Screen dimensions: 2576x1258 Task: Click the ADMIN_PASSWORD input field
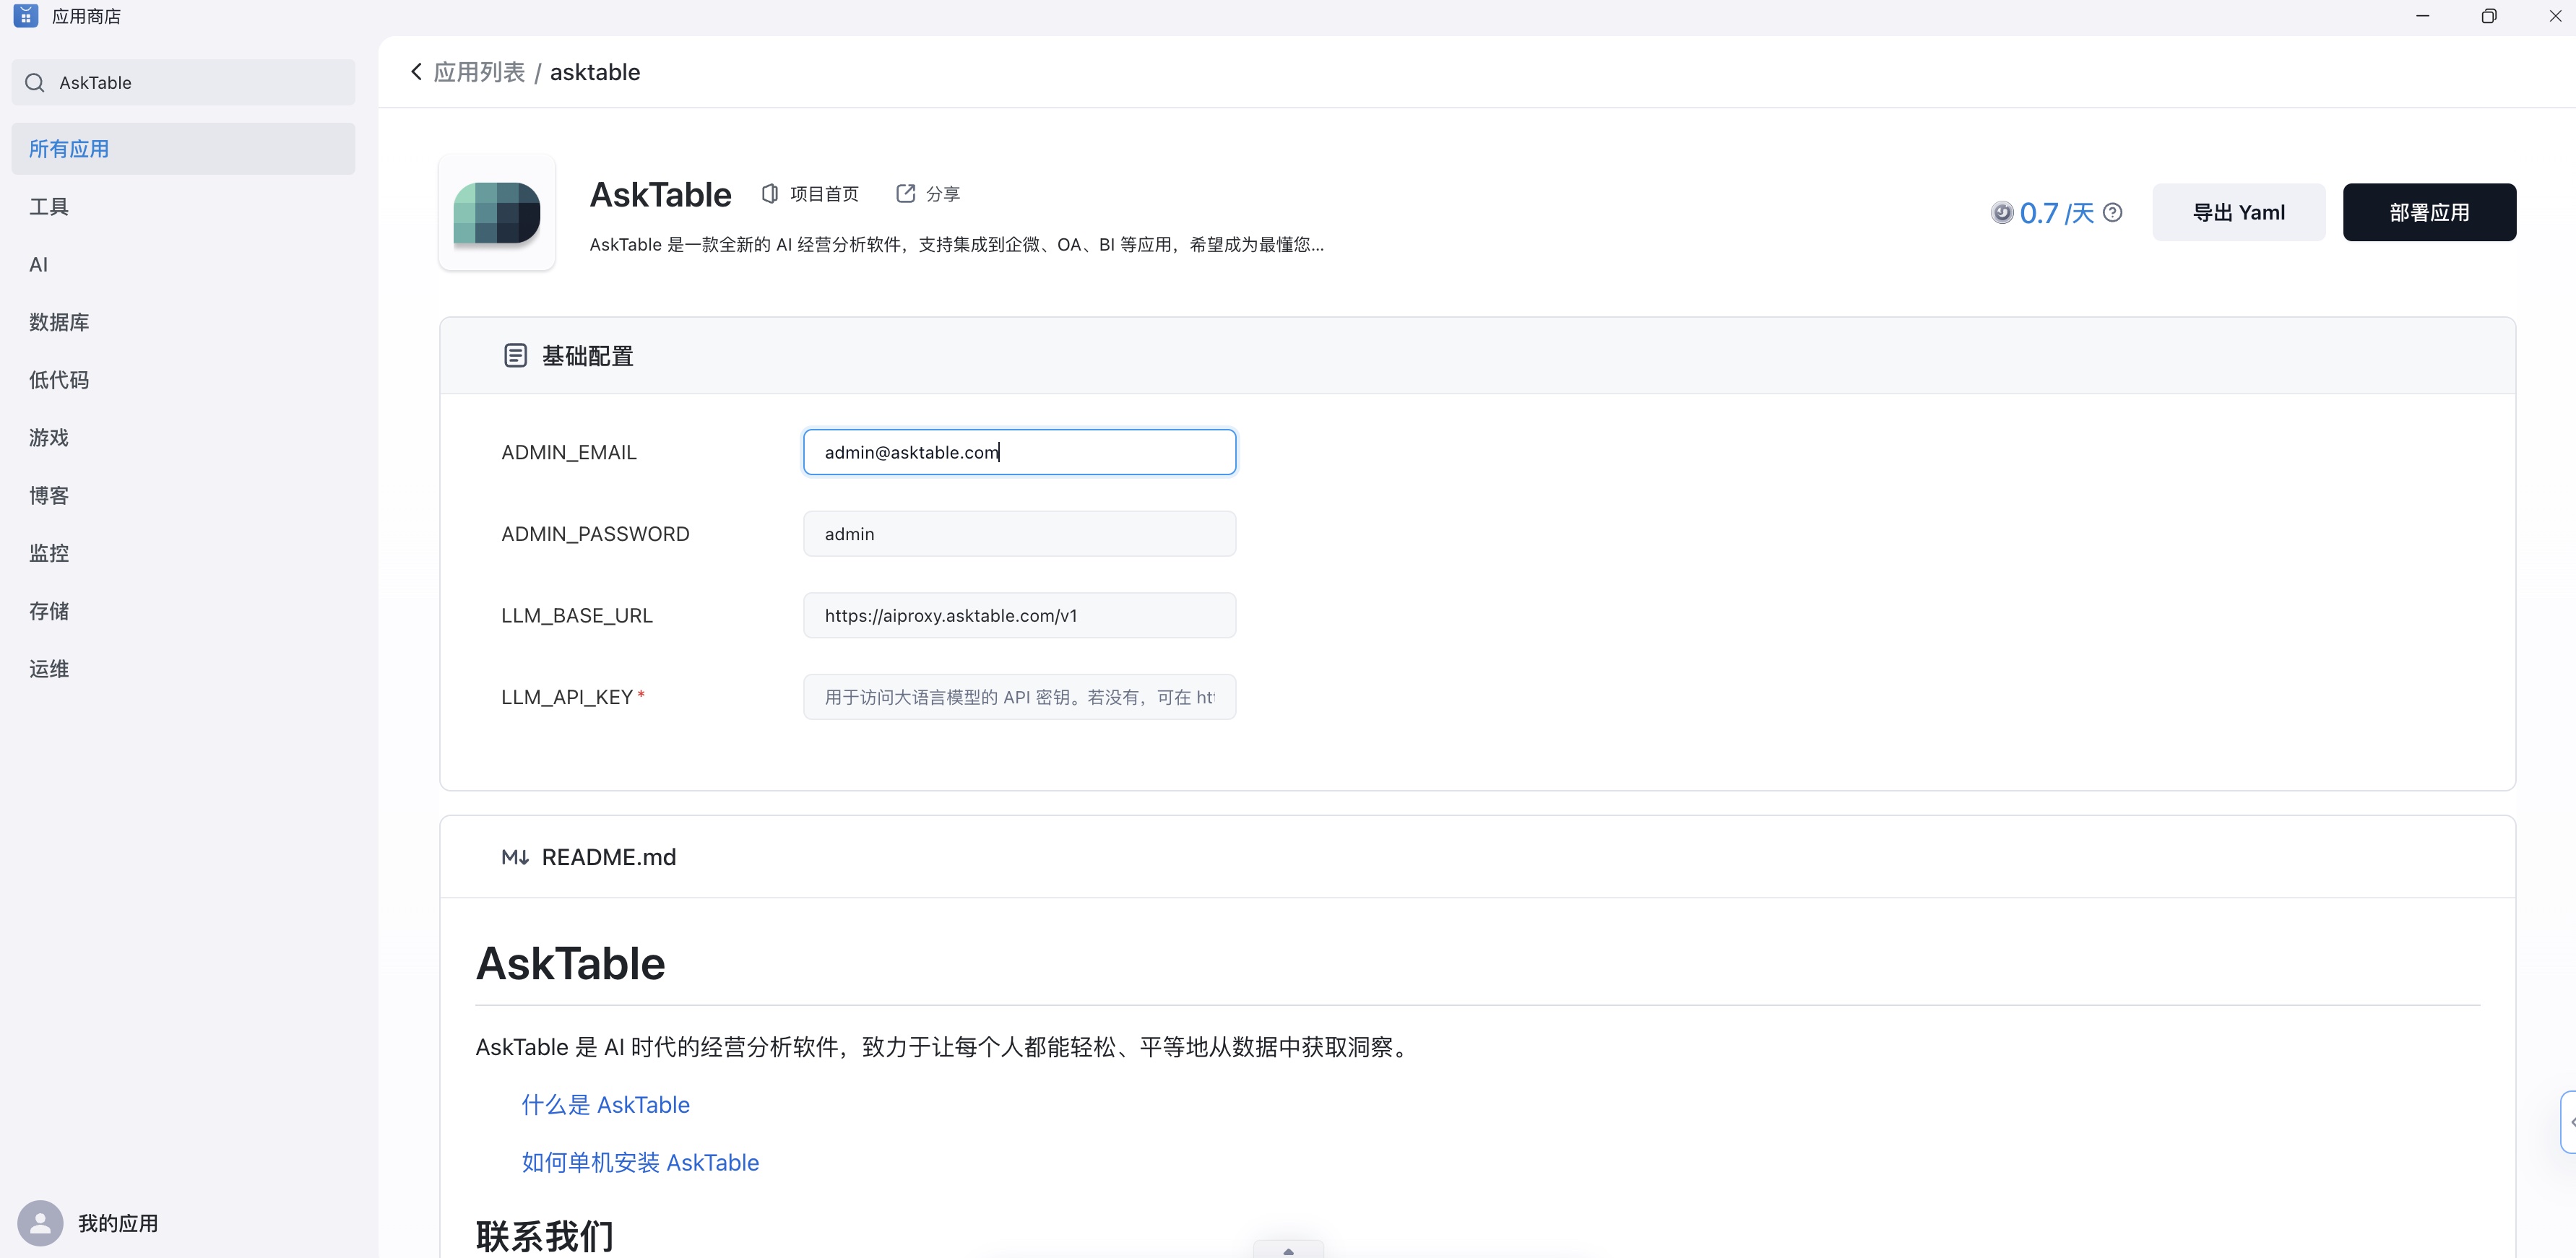(x=1019, y=534)
